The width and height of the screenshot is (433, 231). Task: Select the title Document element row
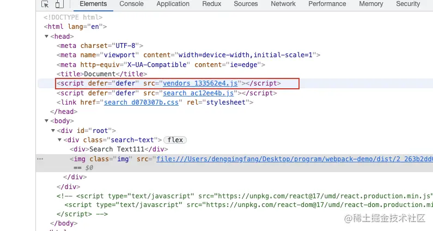click(103, 74)
